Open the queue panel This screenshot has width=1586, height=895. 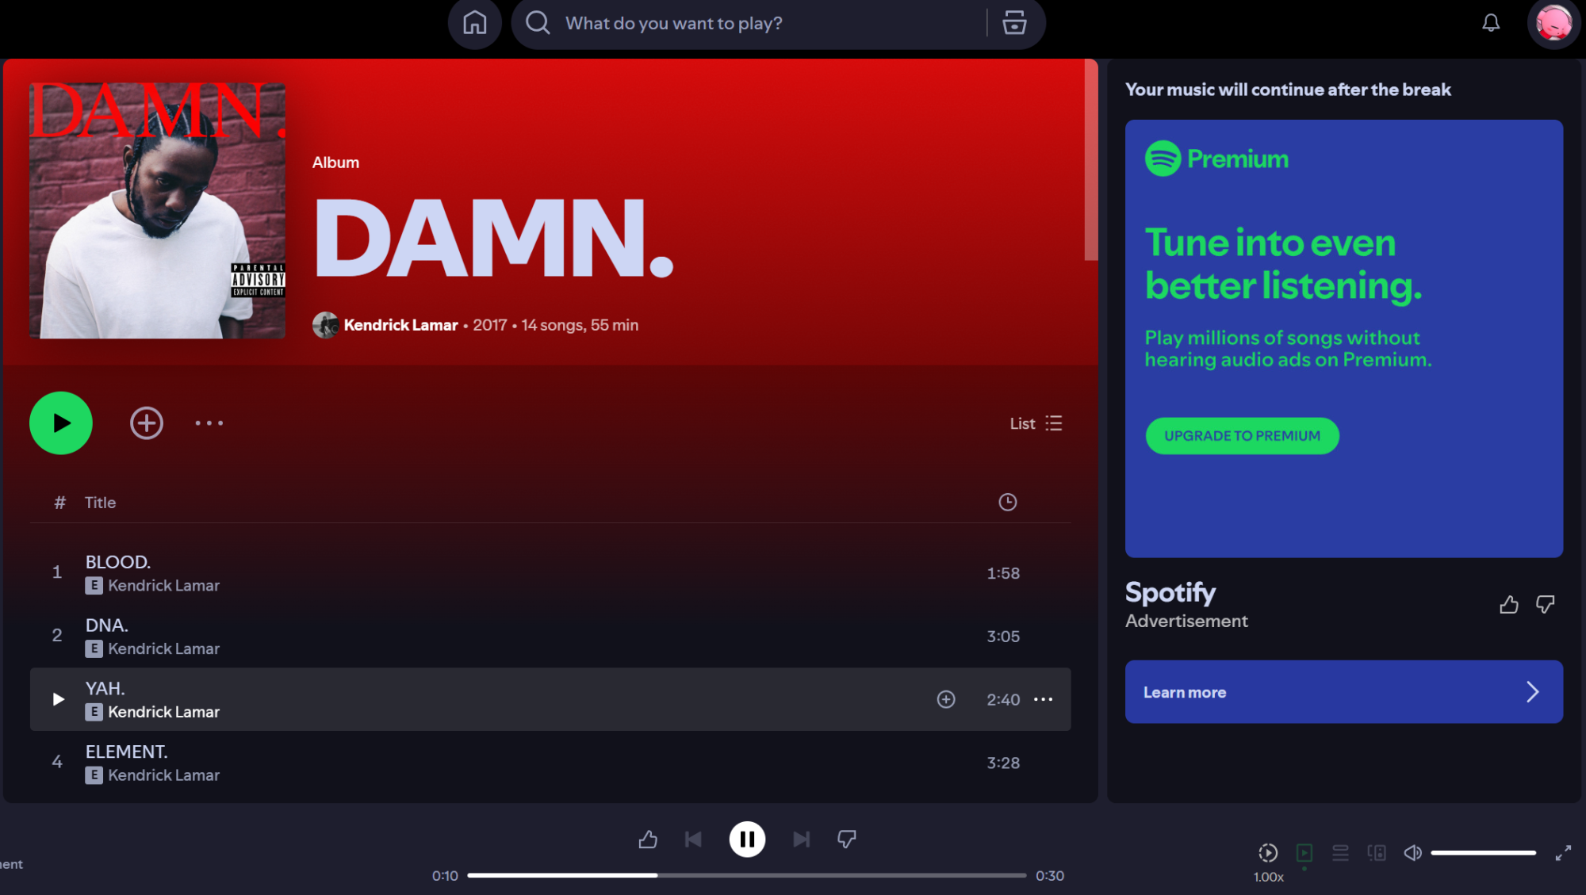1340,853
